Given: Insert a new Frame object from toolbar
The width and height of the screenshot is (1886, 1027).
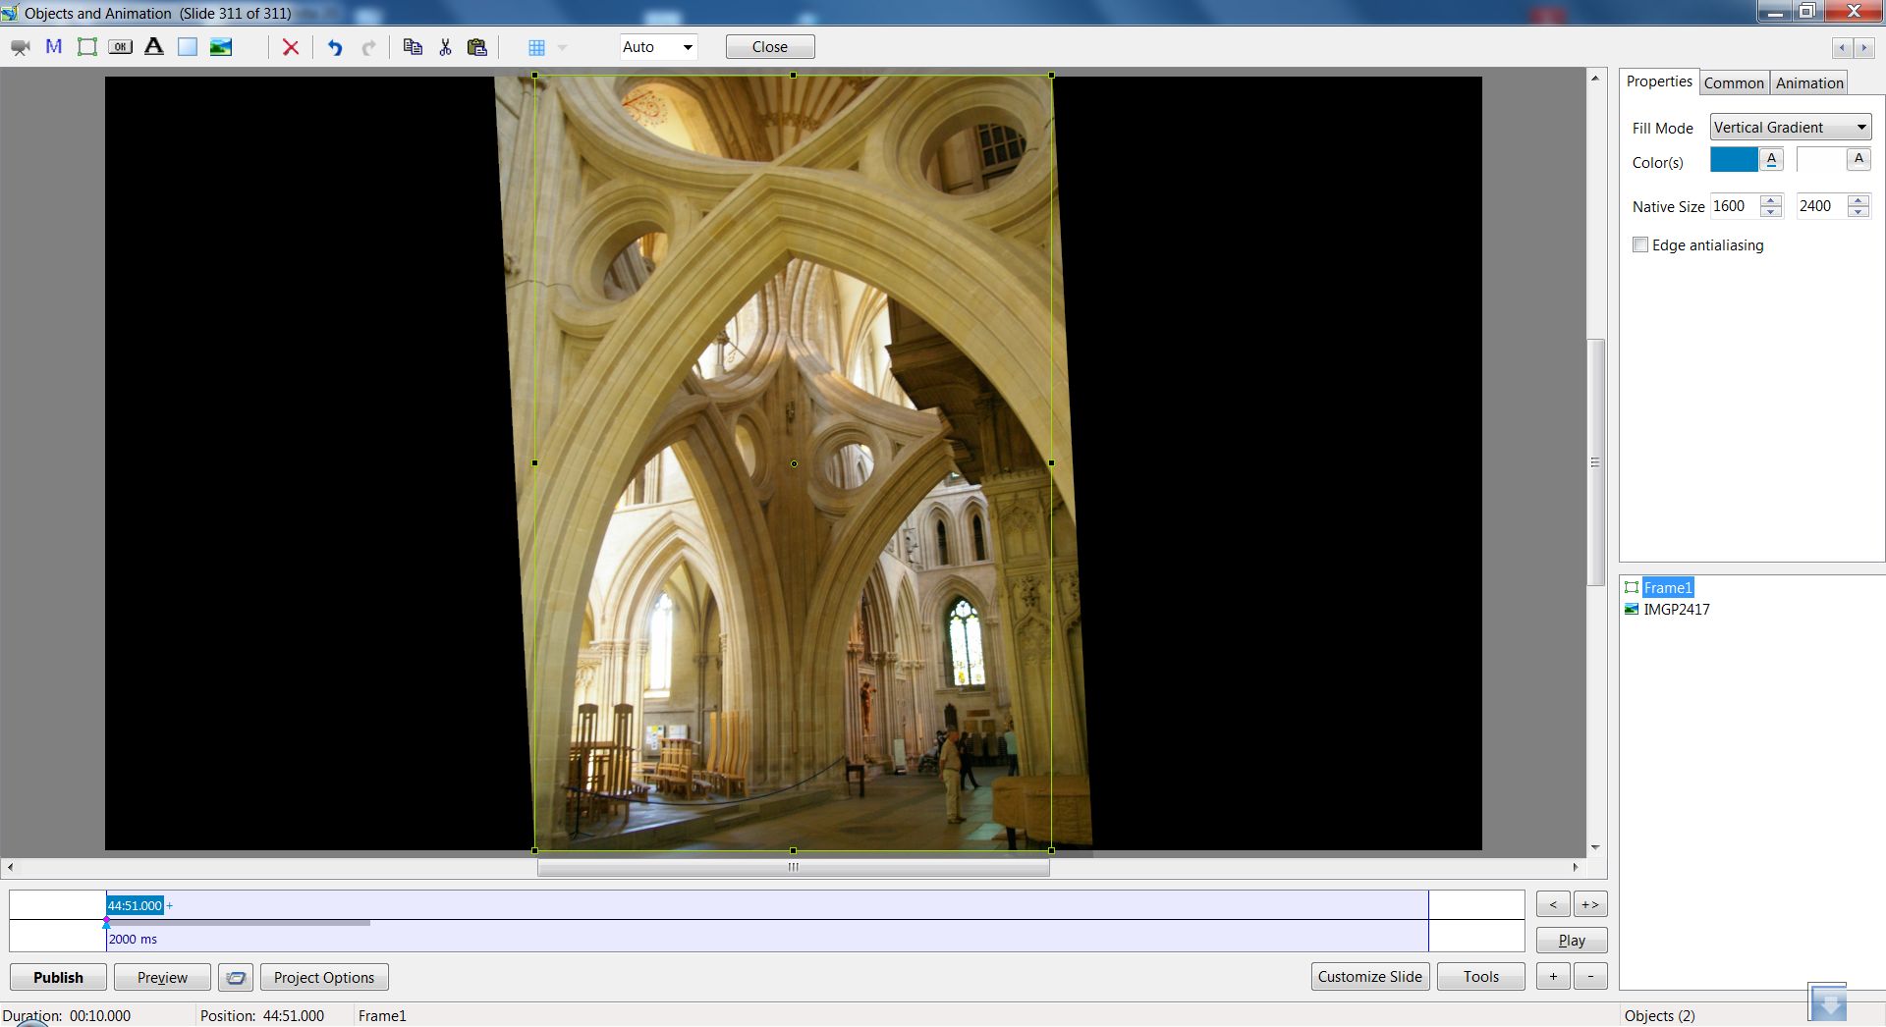Looking at the screenshot, I should tap(87, 47).
